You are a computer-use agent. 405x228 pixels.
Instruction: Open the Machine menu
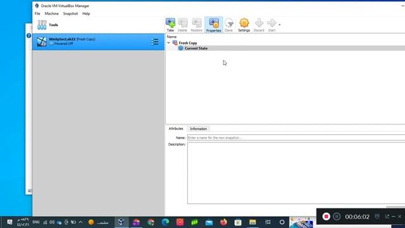(52, 14)
